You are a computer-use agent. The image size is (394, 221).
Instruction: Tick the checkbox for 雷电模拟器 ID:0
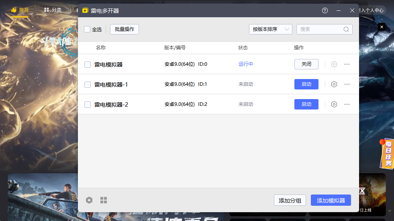[x=88, y=65]
